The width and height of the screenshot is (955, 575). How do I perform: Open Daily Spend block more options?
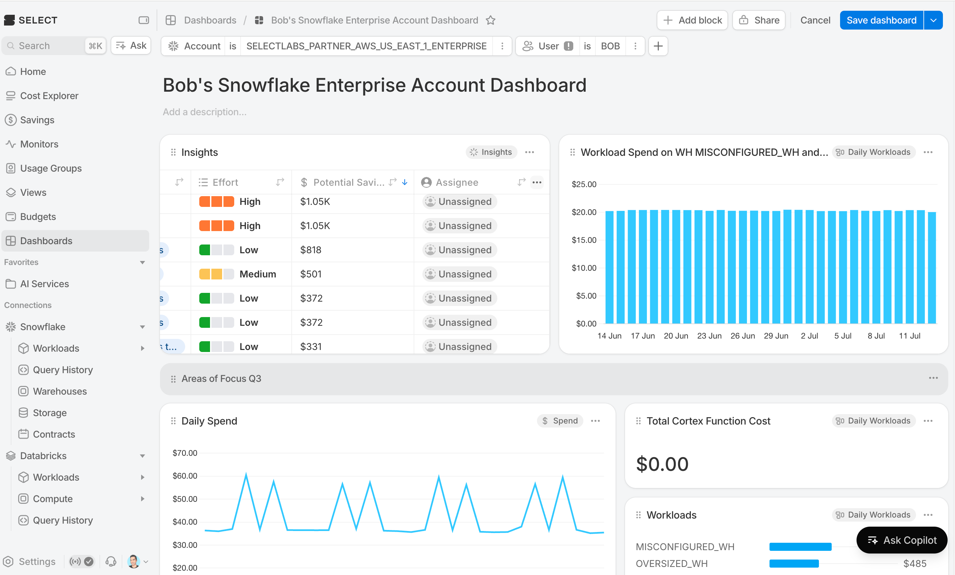point(595,421)
